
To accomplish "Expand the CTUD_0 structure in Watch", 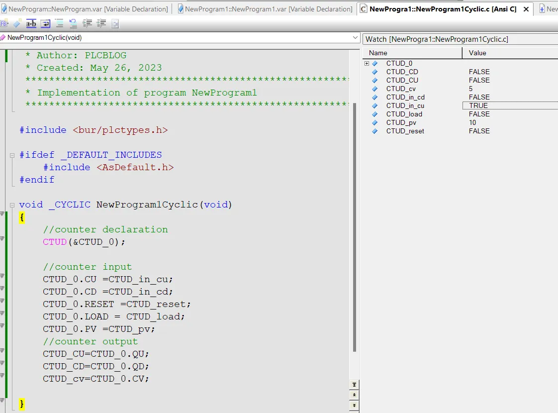I will pyautogui.click(x=367, y=63).
